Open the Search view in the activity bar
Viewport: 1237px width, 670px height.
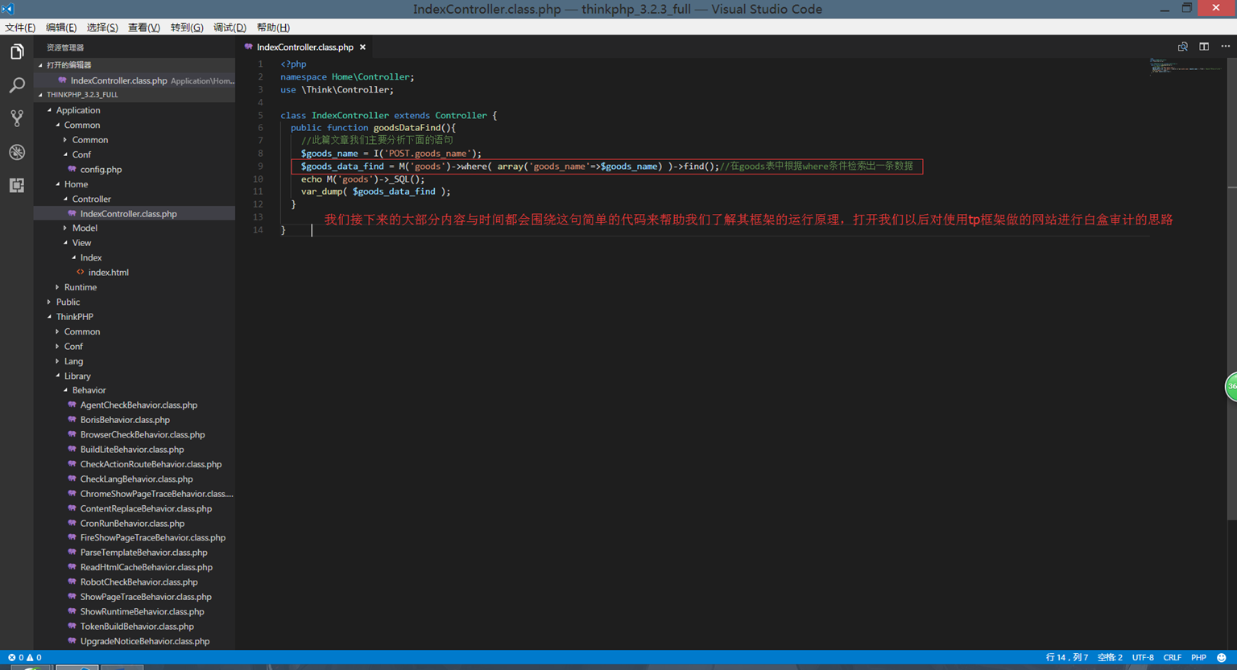[17, 85]
